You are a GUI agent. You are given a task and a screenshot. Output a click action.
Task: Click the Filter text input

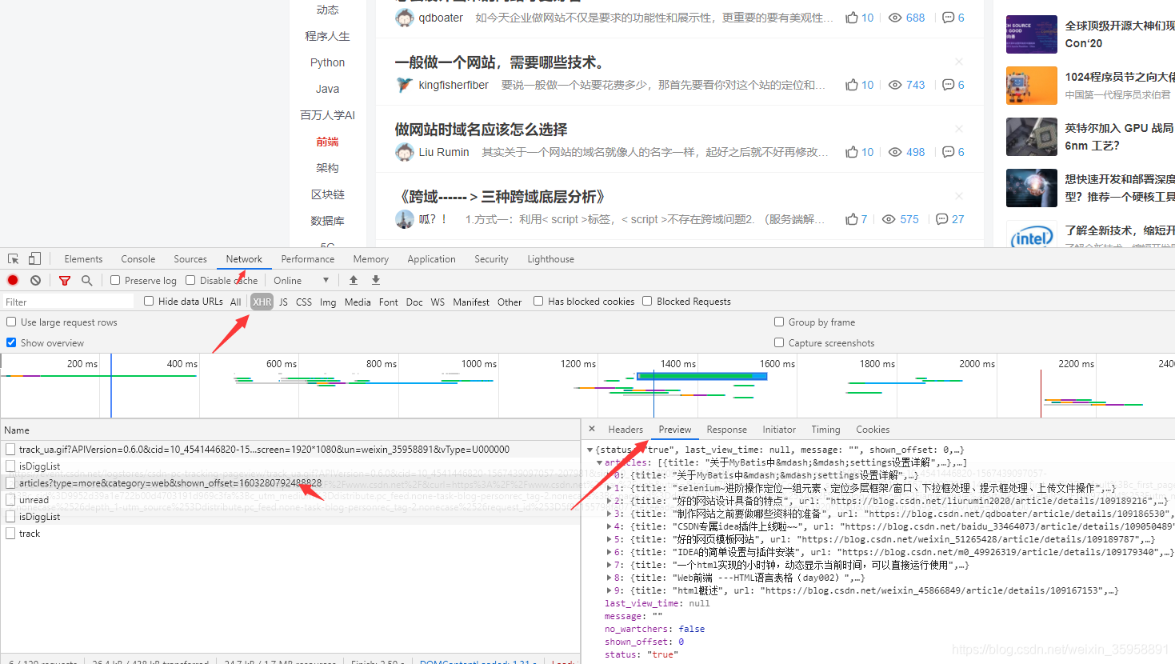pyautogui.click(x=68, y=302)
